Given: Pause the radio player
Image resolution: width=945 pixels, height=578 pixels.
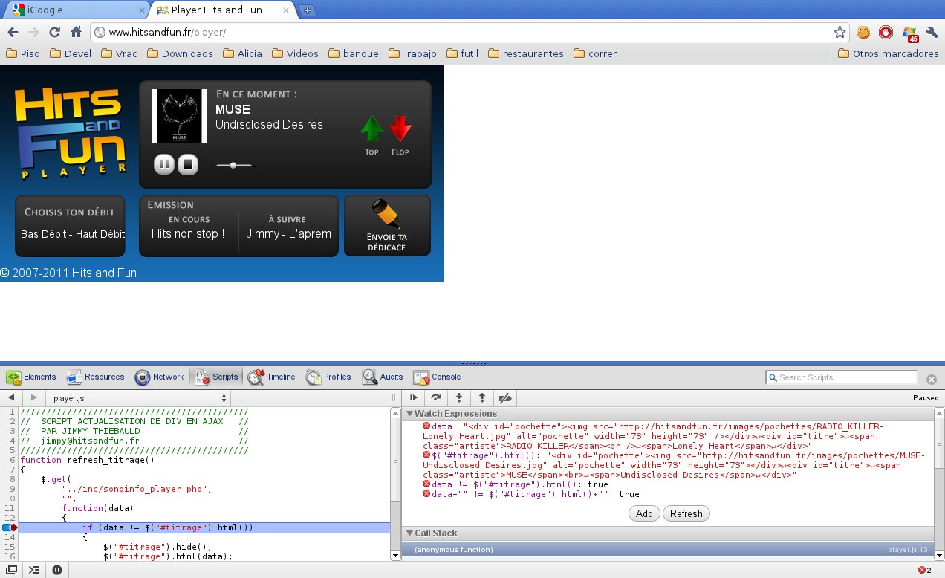Looking at the screenshot, I should (x=164, y=164).
